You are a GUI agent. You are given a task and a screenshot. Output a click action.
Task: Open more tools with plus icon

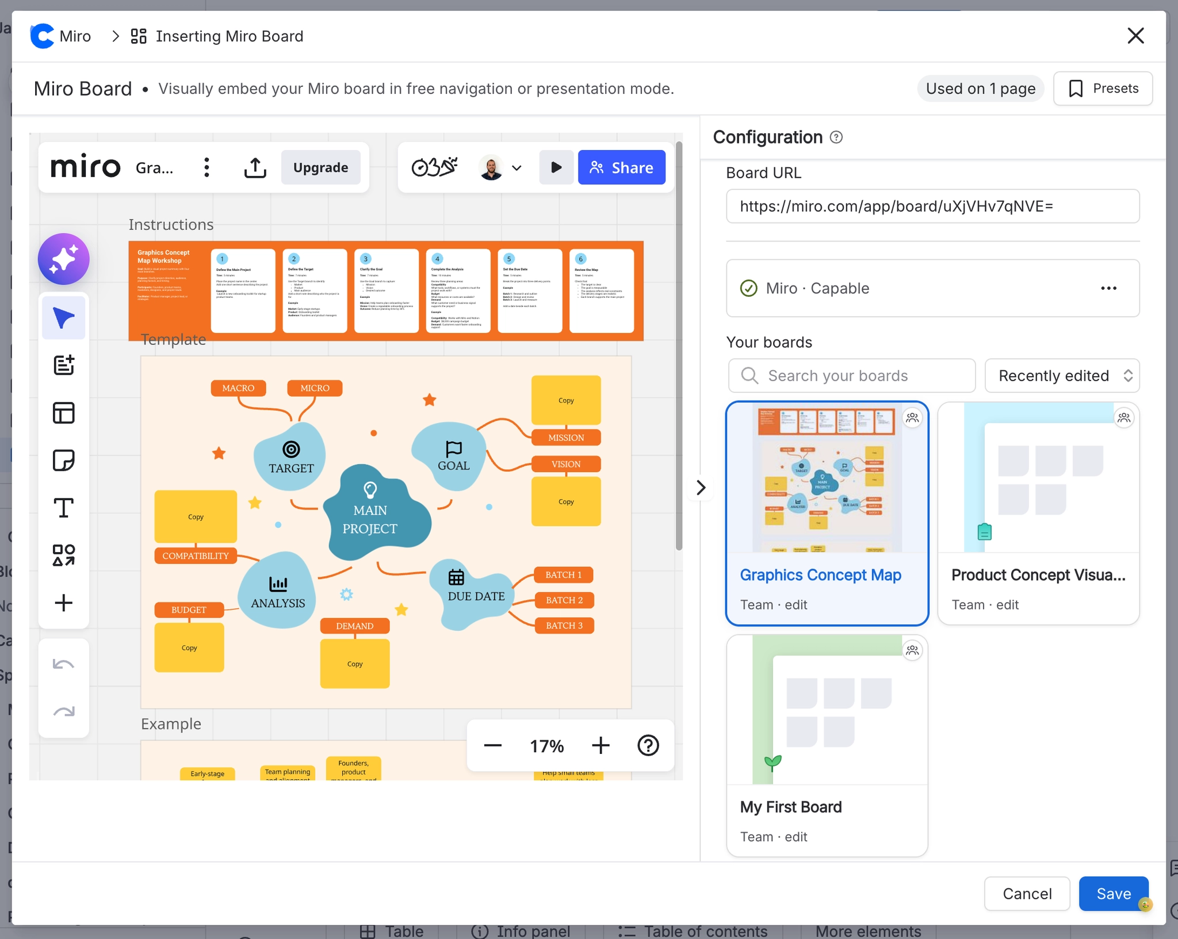coord(63,603)
